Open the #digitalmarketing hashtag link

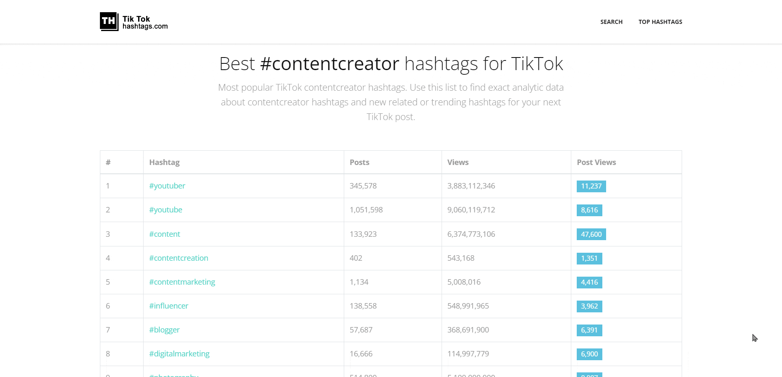pyautogui.click(x=179, y=354)
